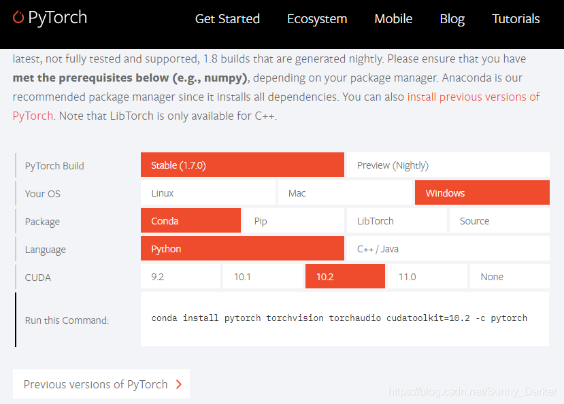Viewport: 564px width, 404px height.
Task: Click the conda install command text
Action: click(x=339, y=318)
